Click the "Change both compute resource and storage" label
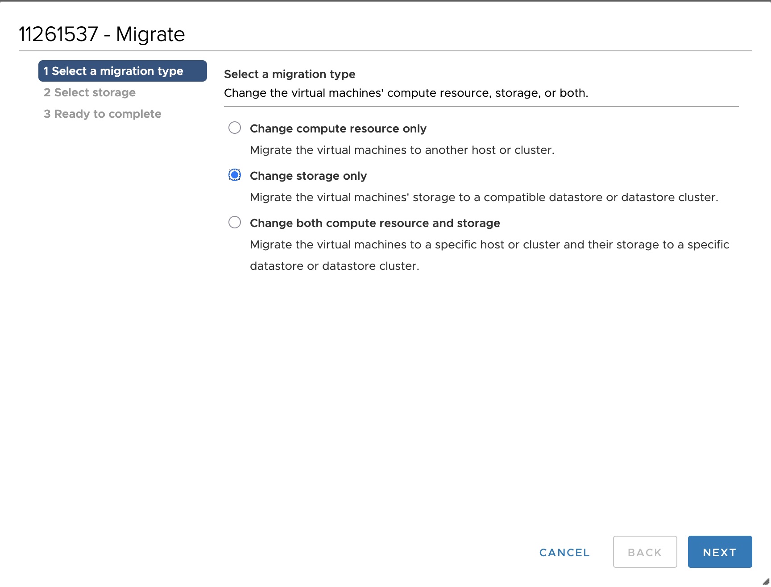This screenshot has width=771, height=587. click(x=375, y=223)
